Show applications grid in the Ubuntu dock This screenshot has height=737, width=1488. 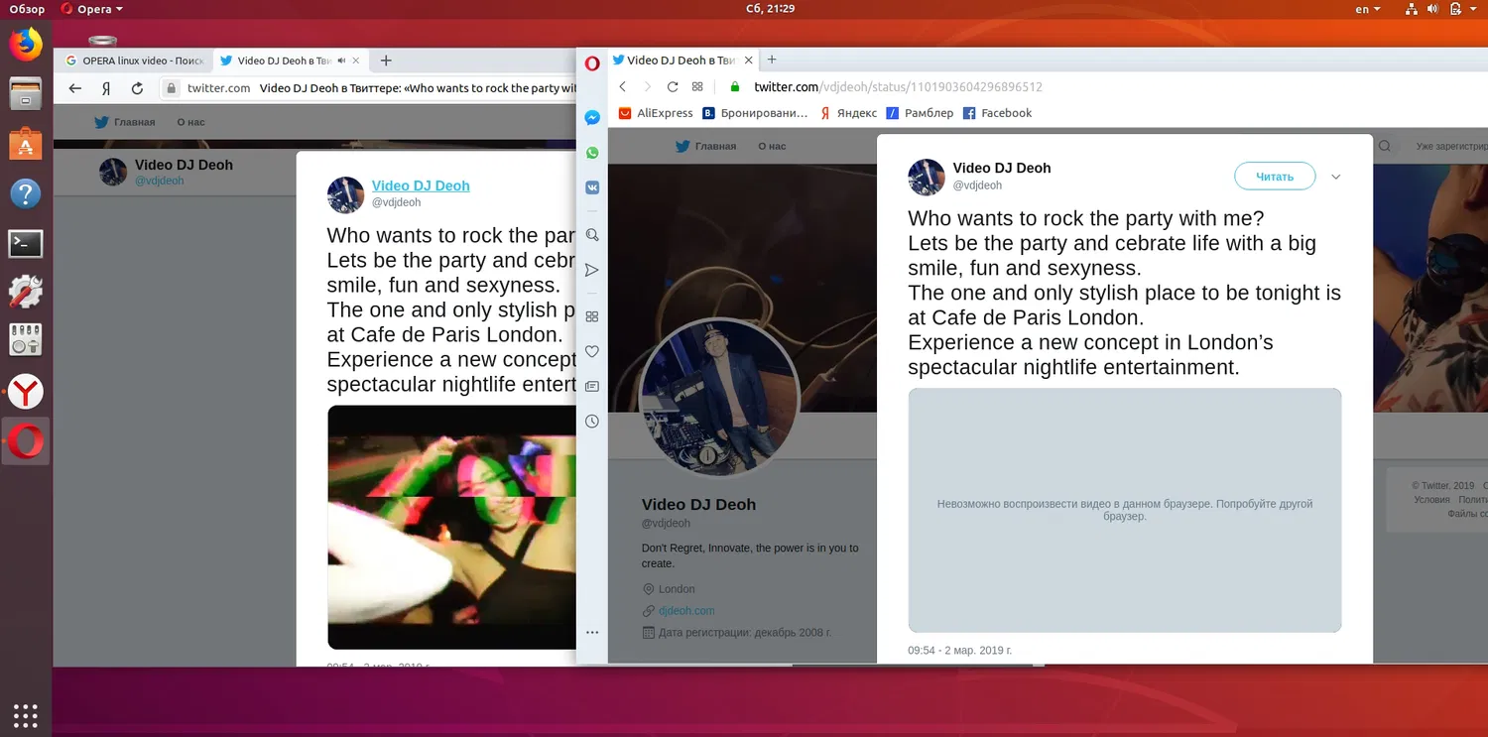(26, 714)
